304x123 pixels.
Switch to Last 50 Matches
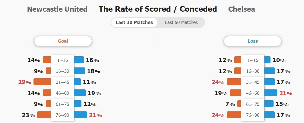[x=181, y=22]
